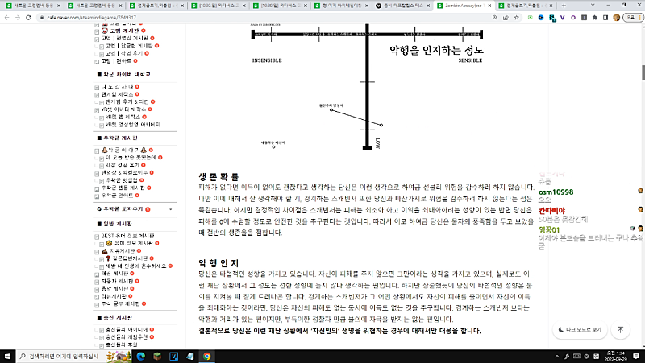The image size is (645, 363).
Task: Click chat username 영꽁01
Action: pos(549,230)
